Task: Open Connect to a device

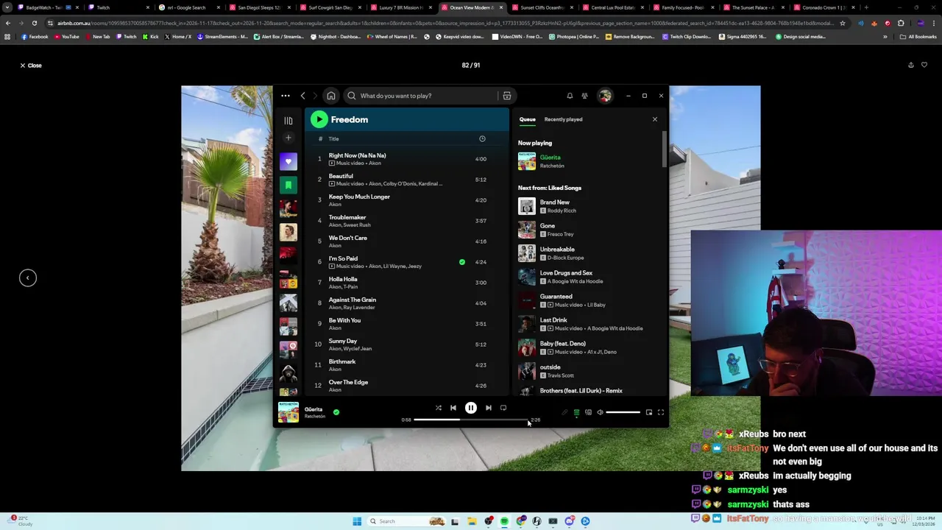Action: tap(588, 412)
